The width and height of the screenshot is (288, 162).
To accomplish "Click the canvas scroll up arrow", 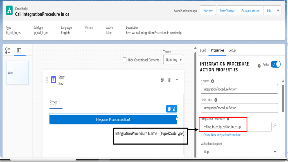I will pos(195,48).
